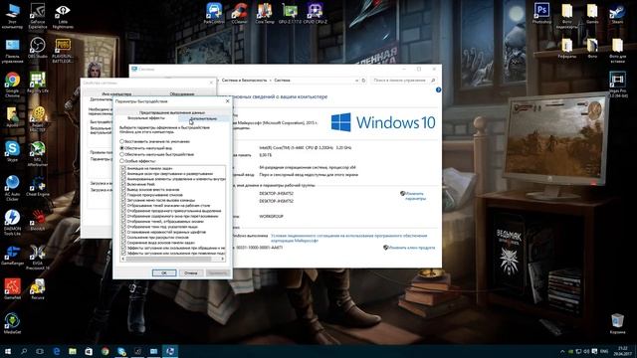Open the Recycle Bin on desktop
The image size is (637, 358).
617,323
